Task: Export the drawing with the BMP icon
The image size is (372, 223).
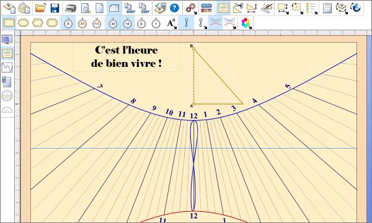Action: 130,8
